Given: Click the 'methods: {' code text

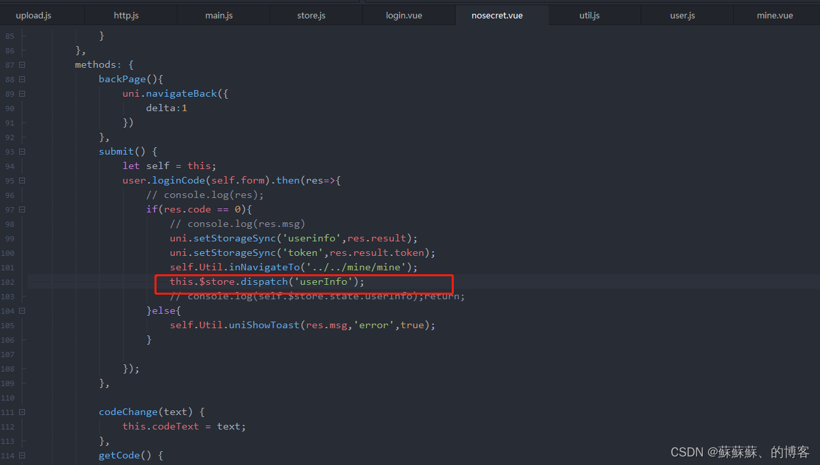Looking at the screenshot, I should [x=105, y=64].
